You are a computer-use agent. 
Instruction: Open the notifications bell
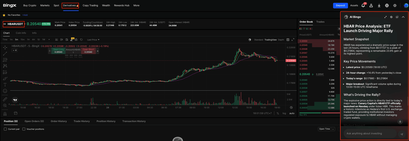coord(363,5)
